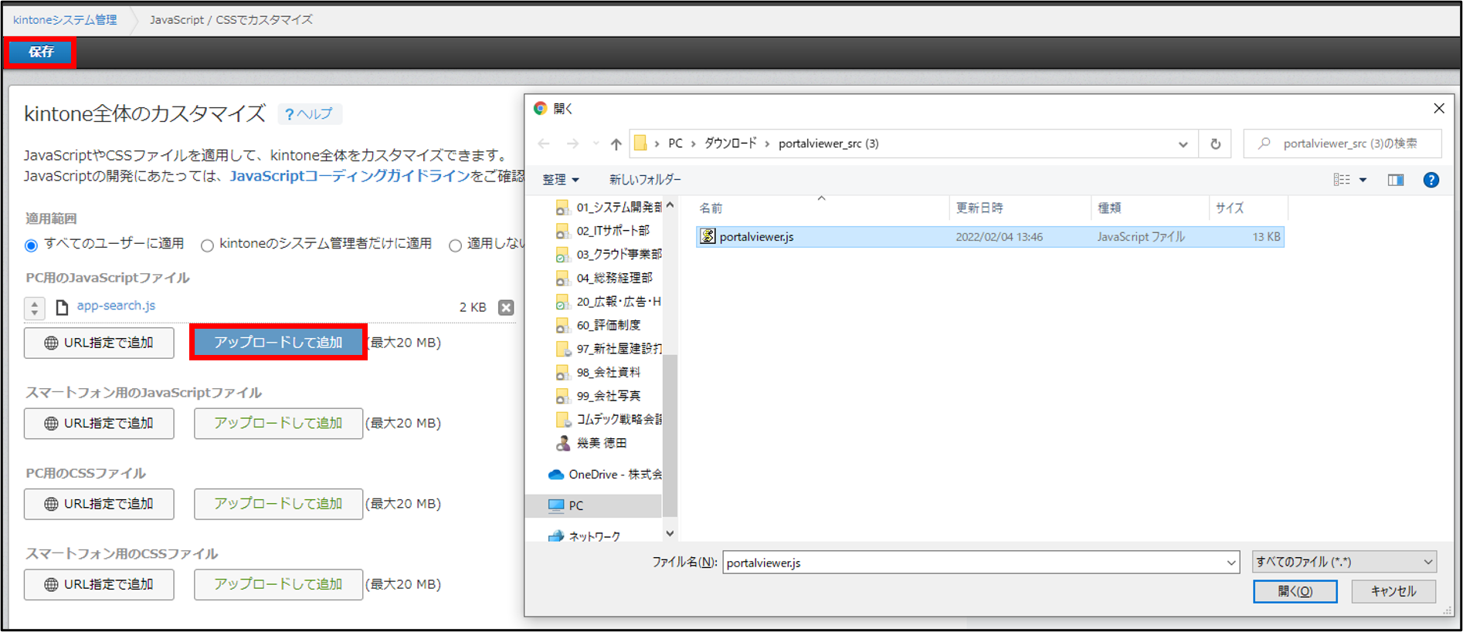Viewport: 1463px width, 632px height.
Task: Click the キャンセル cancel button
Action: click(1393, 592)
